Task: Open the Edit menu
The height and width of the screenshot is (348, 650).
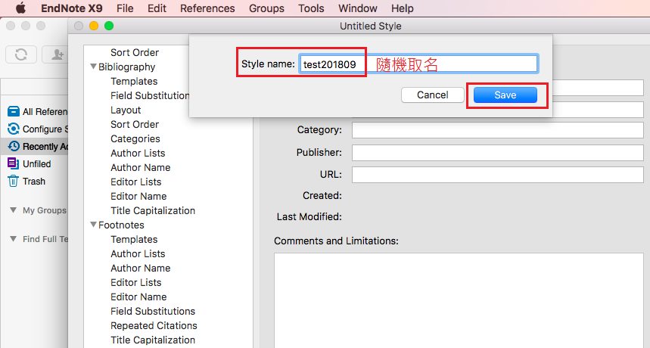Action: [157, 8]
